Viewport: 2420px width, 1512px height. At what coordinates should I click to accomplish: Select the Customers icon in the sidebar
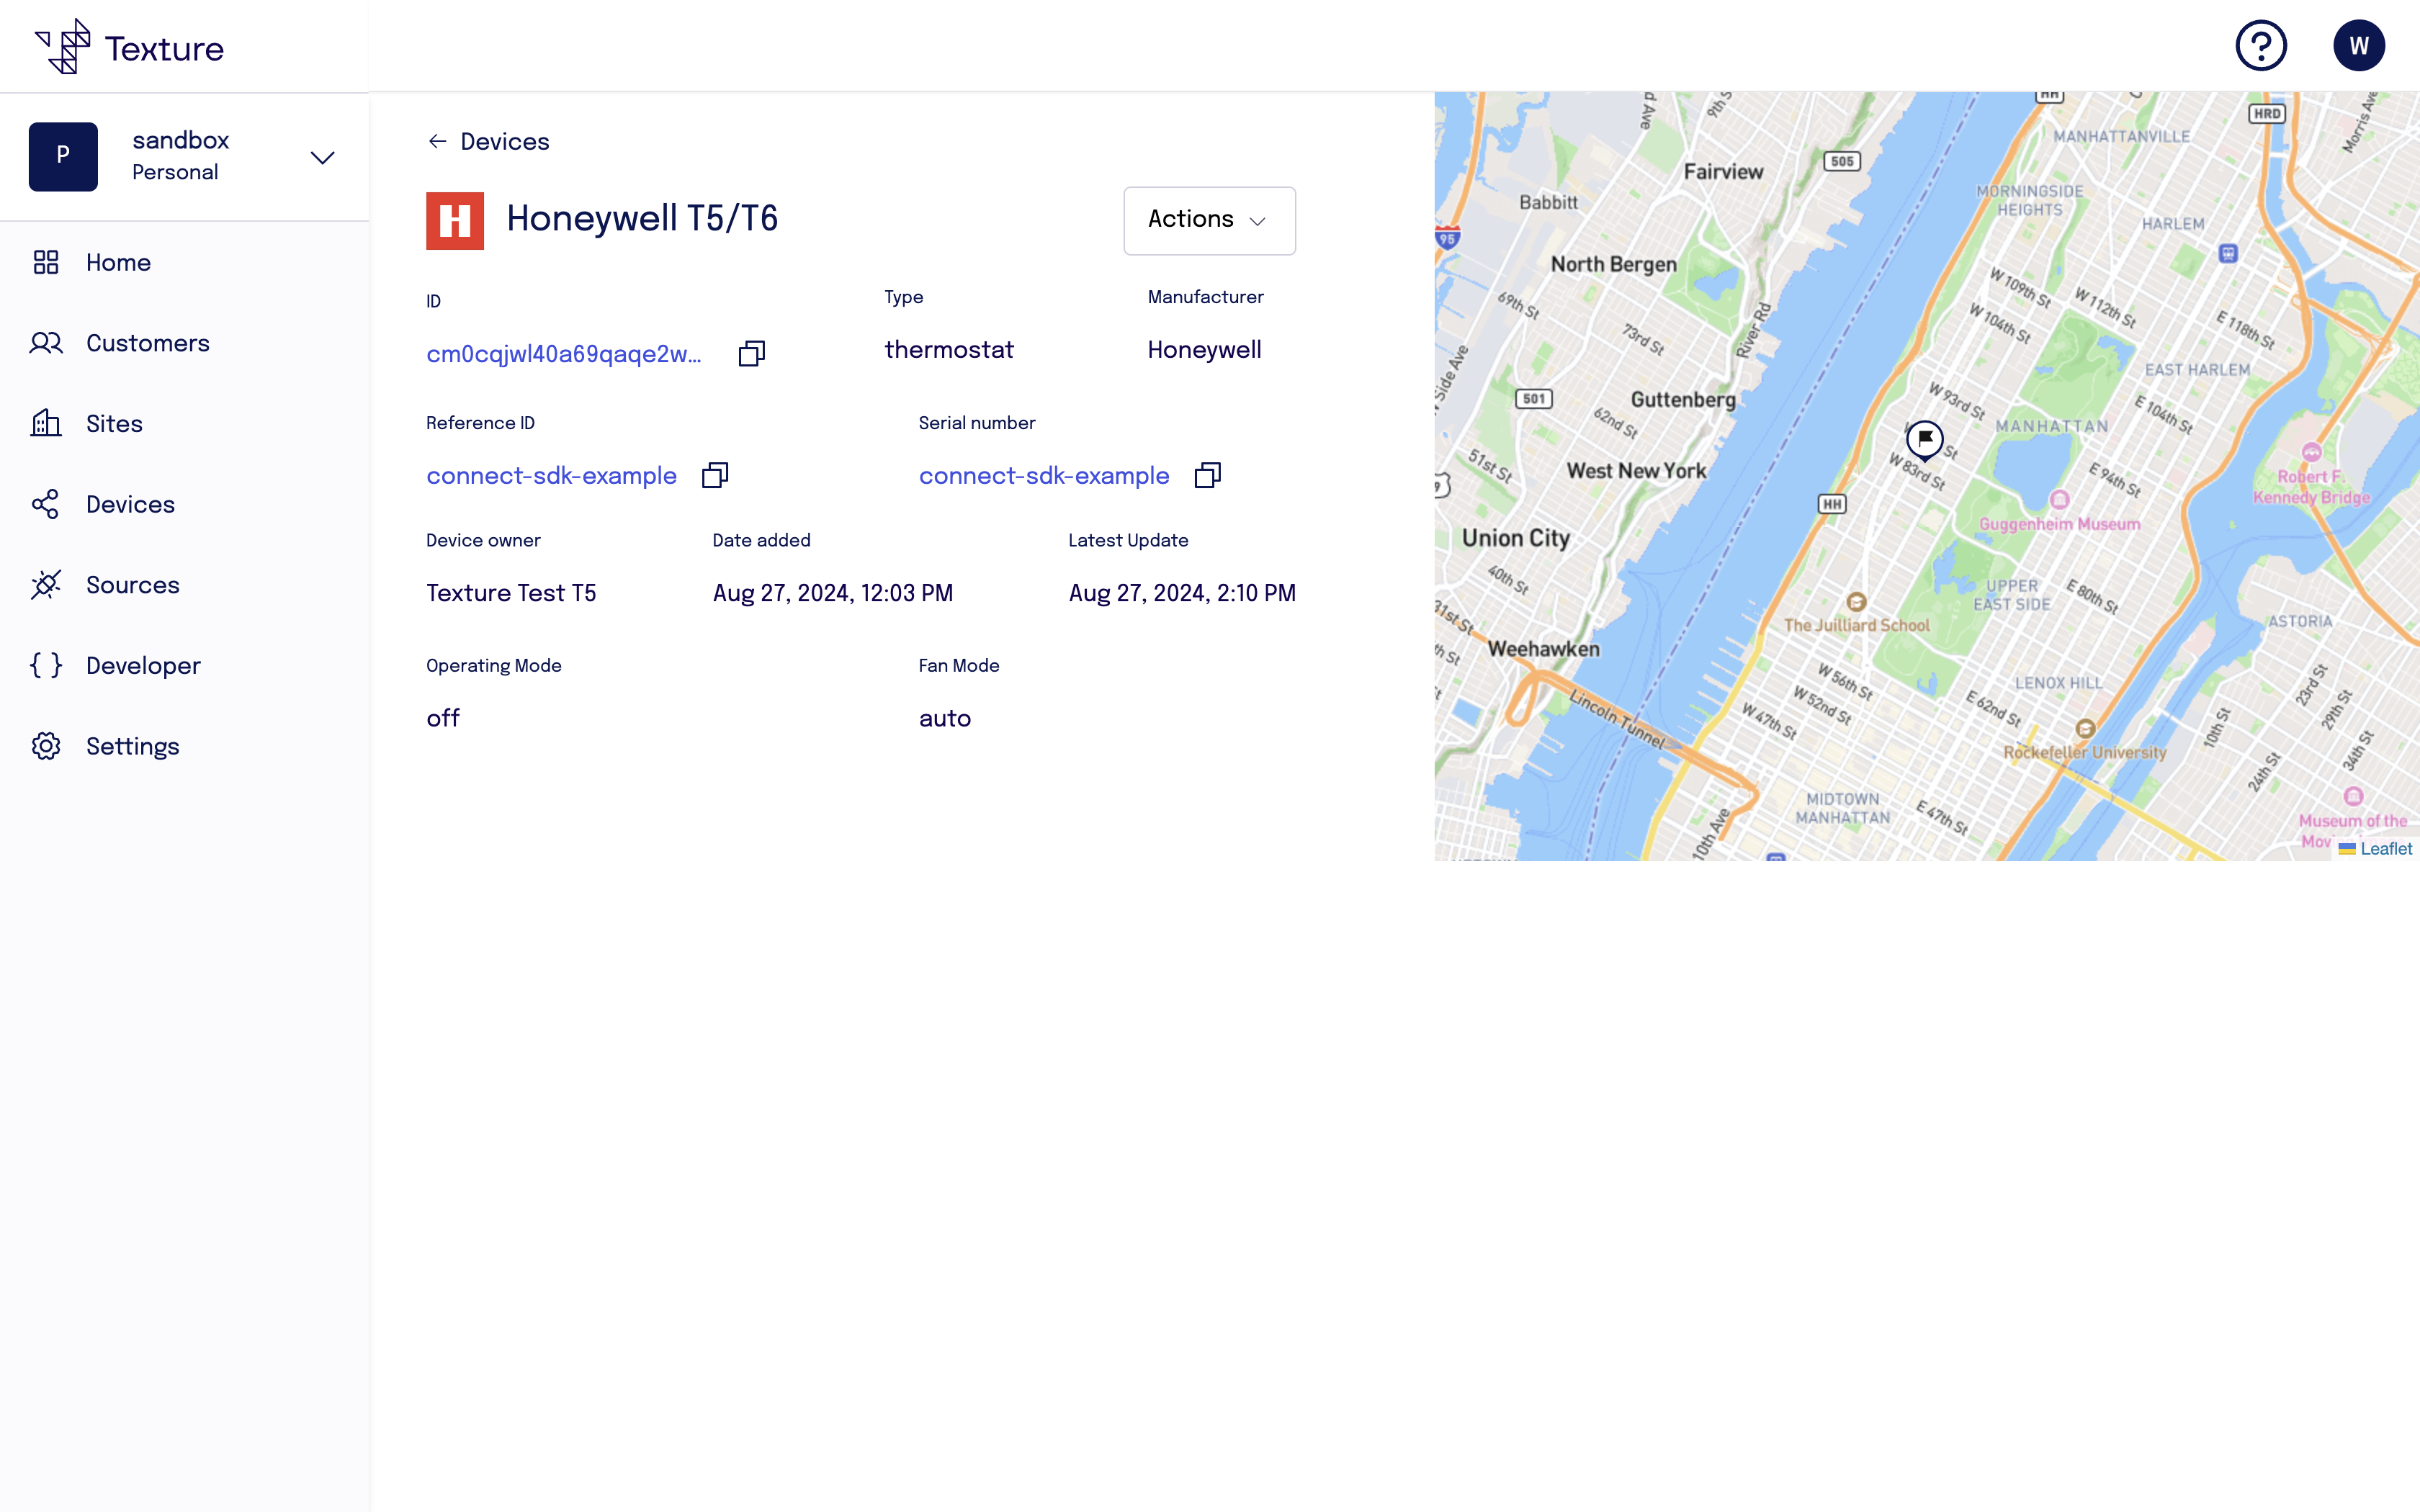pos(46,343)
